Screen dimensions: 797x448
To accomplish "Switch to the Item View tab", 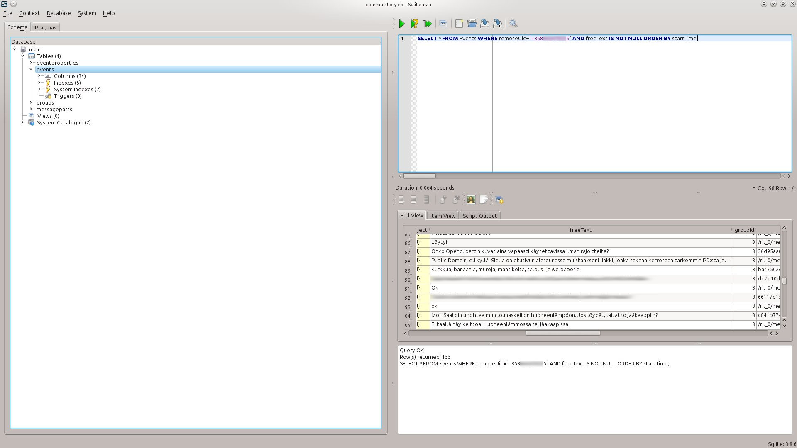I will coord(443,216).
